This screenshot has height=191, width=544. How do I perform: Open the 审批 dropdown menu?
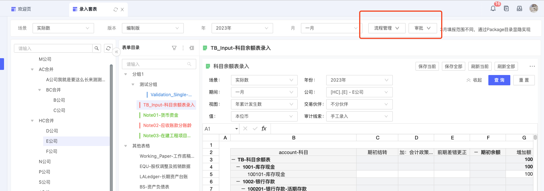(x=422, y=28)
